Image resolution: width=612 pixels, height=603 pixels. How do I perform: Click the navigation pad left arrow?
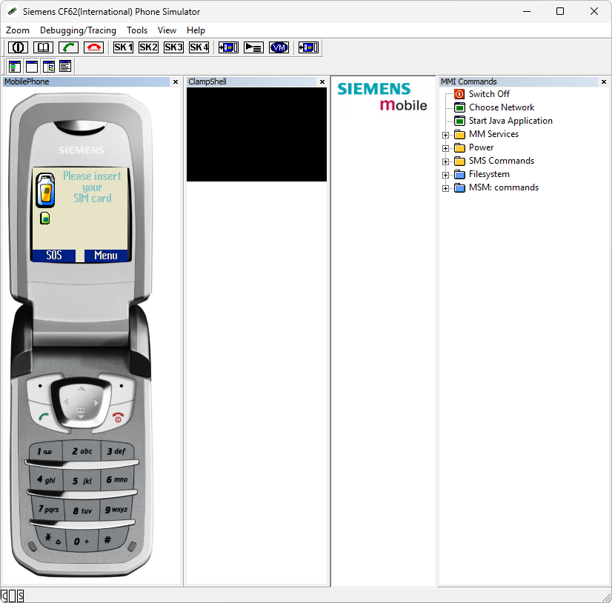[x=65, y=402]
